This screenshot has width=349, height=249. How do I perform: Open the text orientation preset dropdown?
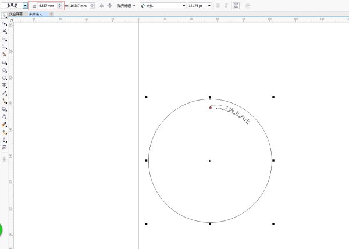pos(26,6)
